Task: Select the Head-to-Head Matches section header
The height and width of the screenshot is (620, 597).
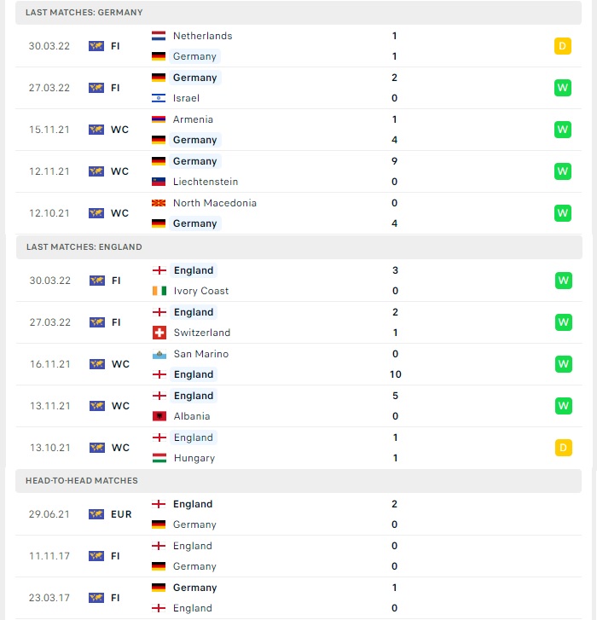Action: (x=298, y=481)
